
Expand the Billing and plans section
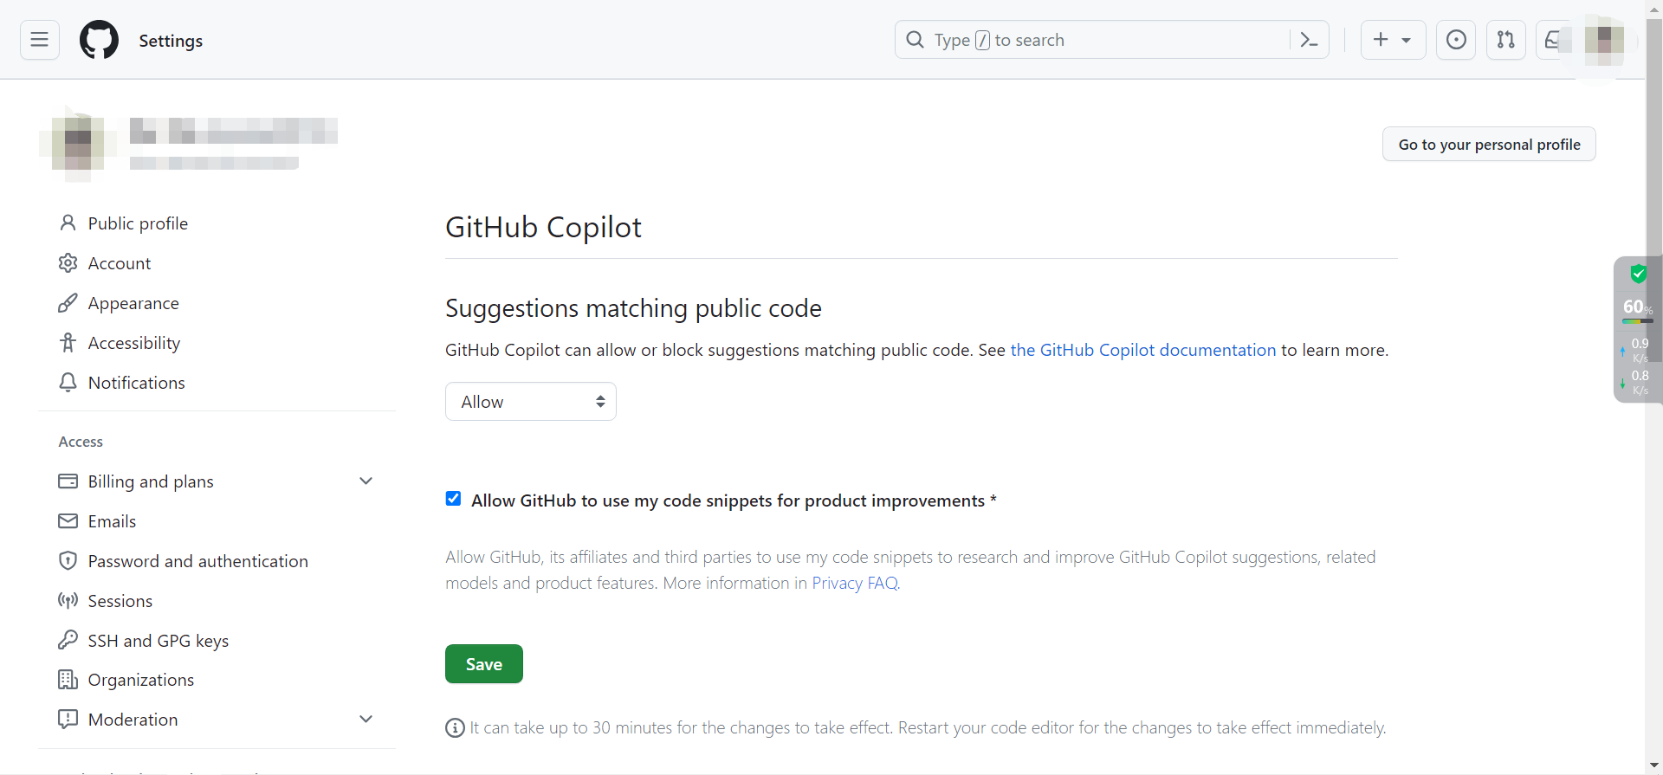click(366, 481)
